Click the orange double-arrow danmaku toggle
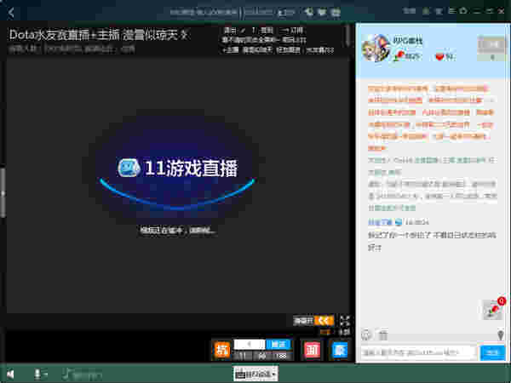The image size is (511, 383). (325, 321)
